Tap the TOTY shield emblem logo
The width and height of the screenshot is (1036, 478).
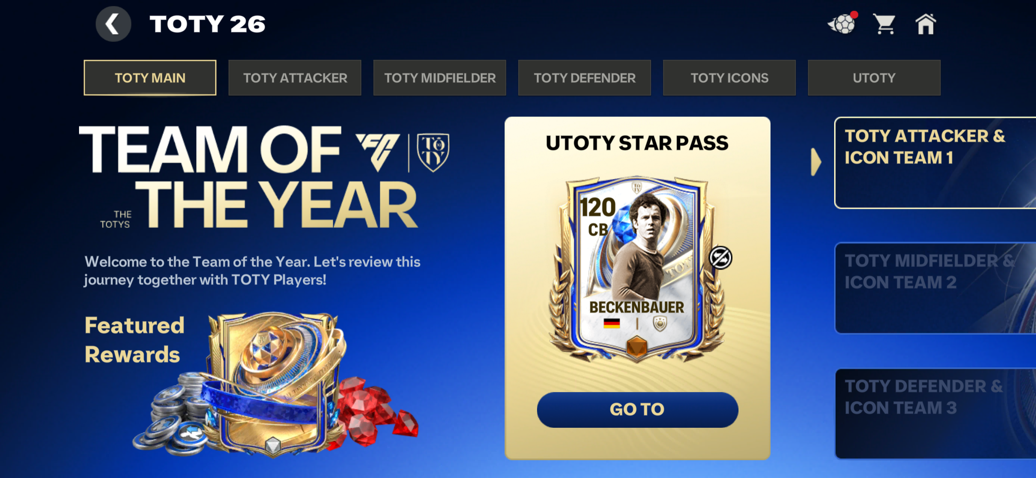(x=433, y=152)
